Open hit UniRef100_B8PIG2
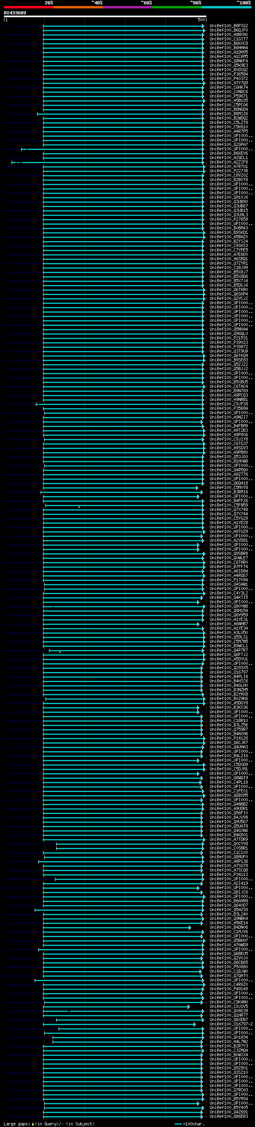Image resolution: width=255 pixels, height=1127 pixels. (x=229, y=26)
